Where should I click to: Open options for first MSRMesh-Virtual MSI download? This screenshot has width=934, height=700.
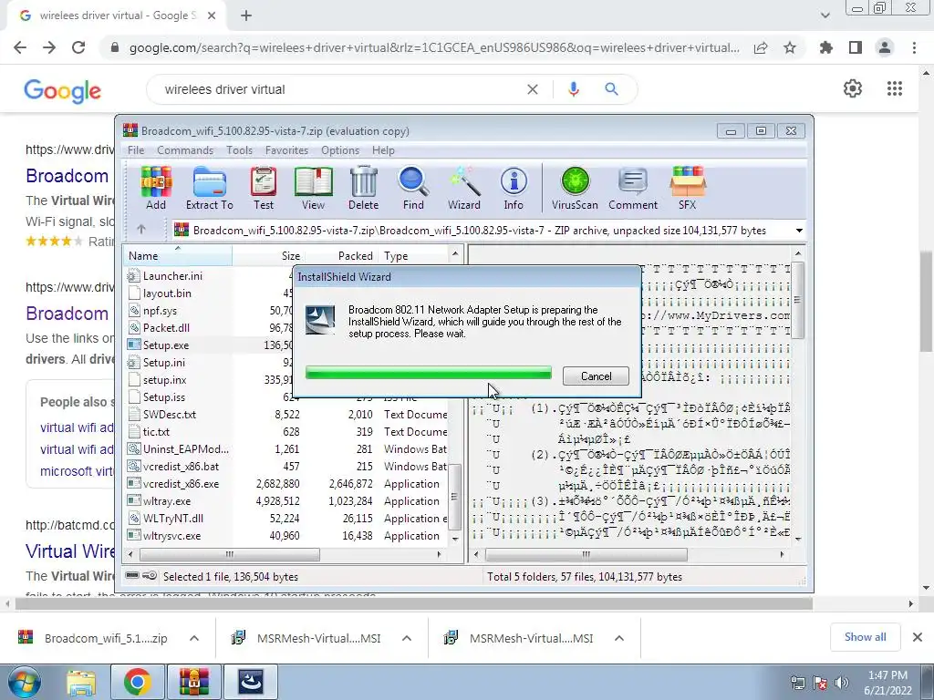coord(407,638)
